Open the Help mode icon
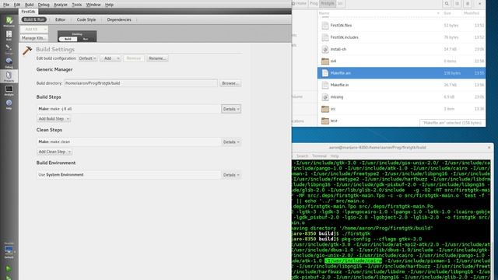The width and height of the screenshot is (498, 280). click(9, 103)
